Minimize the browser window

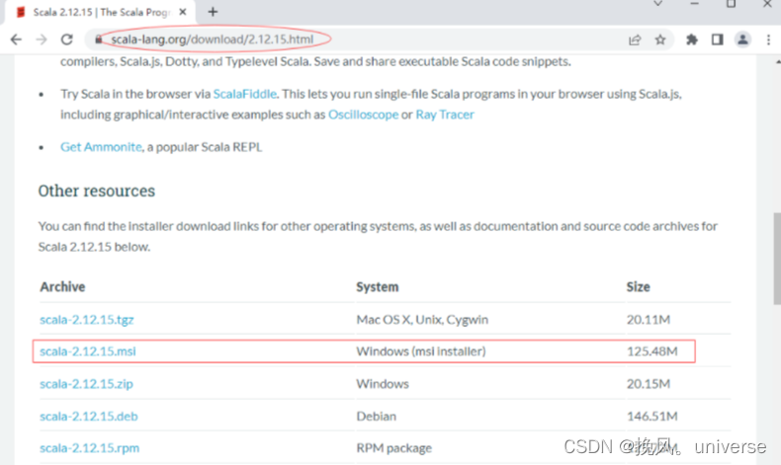[694, 4]
